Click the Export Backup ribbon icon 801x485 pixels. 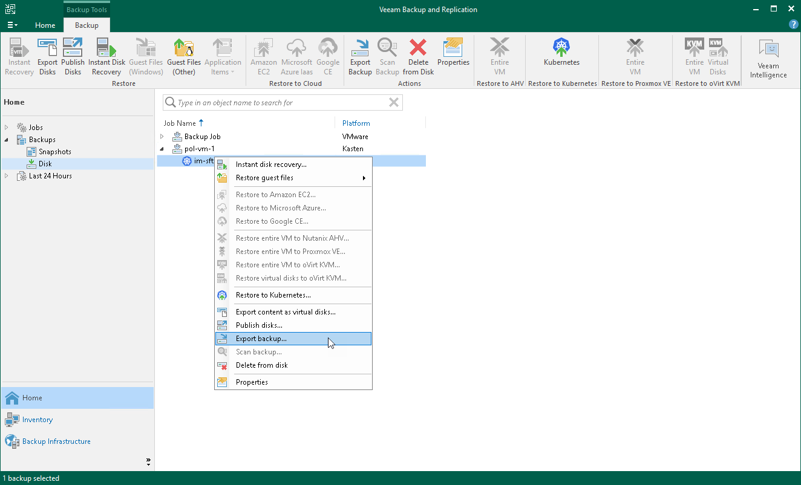[360, 57]
